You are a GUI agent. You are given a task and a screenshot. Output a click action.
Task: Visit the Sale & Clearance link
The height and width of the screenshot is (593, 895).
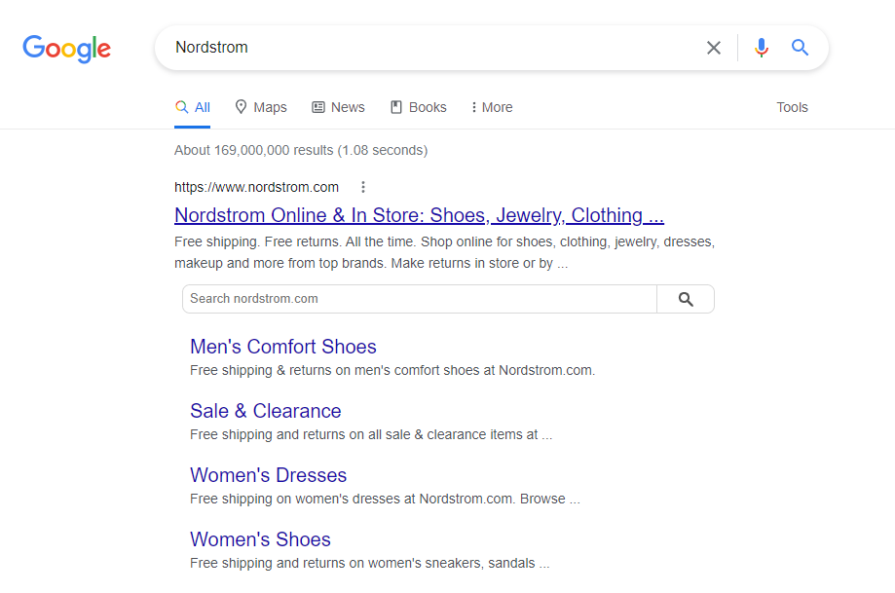coord(266,411)
